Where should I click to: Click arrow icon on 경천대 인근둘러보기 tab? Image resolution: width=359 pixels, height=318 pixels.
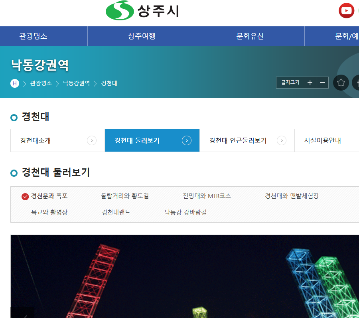282,140
